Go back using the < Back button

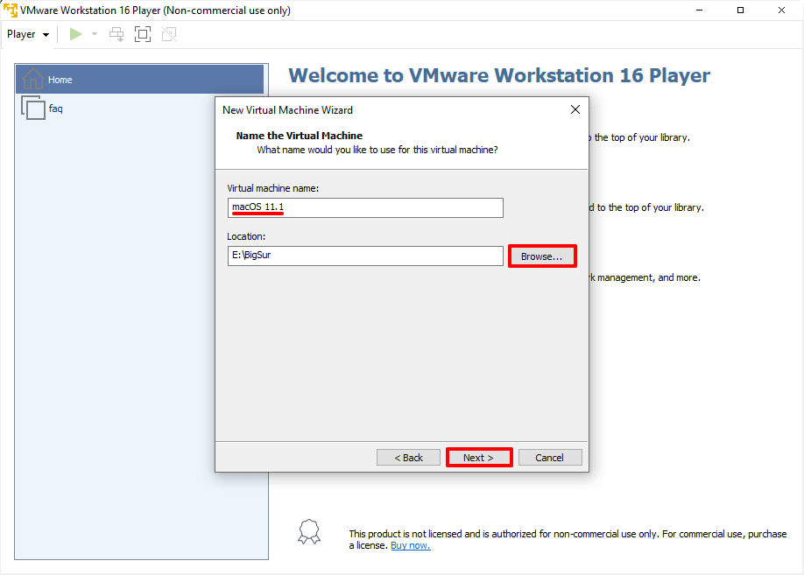click(408, 458)
